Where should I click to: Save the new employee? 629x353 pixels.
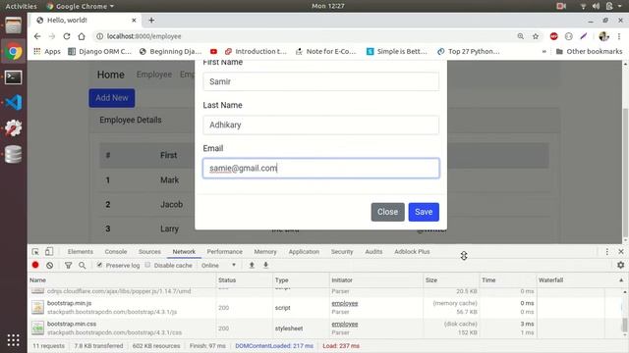pyautogui.click(x=424, y=212)
